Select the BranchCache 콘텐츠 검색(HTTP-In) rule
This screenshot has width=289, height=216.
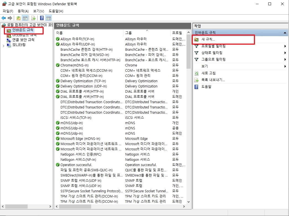[x=86, y=49]
